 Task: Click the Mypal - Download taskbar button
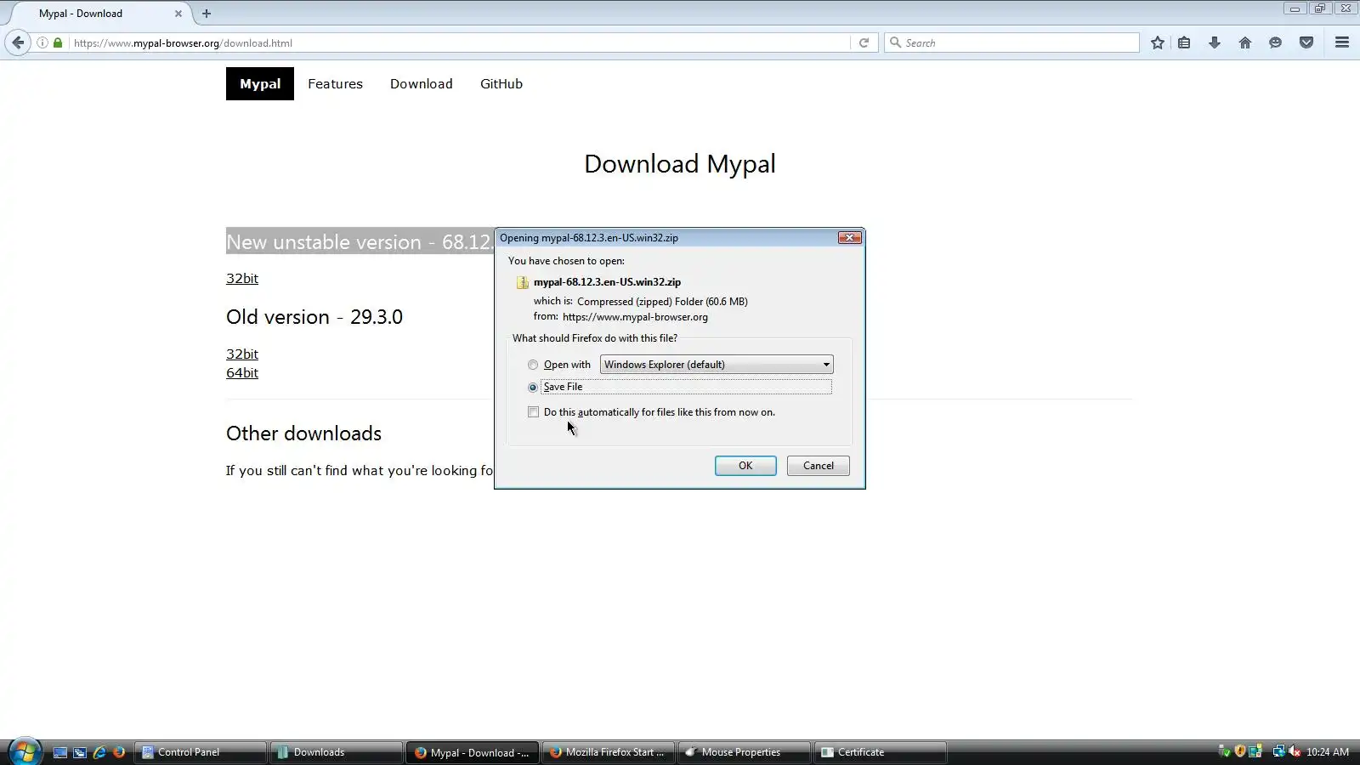point(473,752)
